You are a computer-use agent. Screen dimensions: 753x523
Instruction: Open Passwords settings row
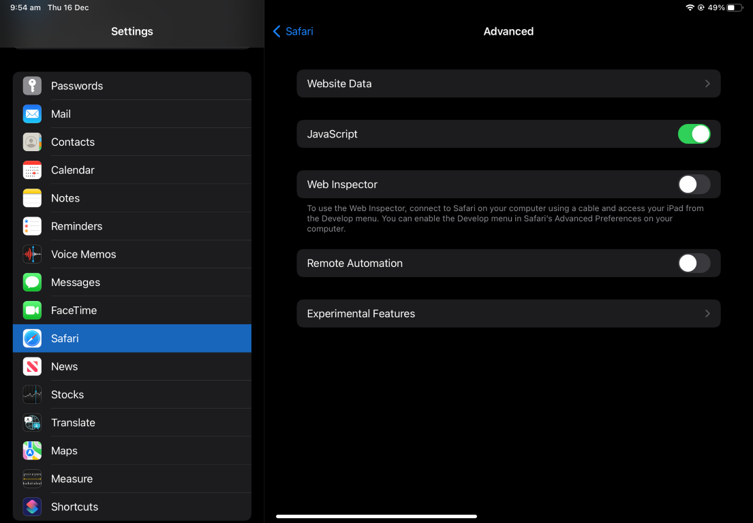[132, 86]
